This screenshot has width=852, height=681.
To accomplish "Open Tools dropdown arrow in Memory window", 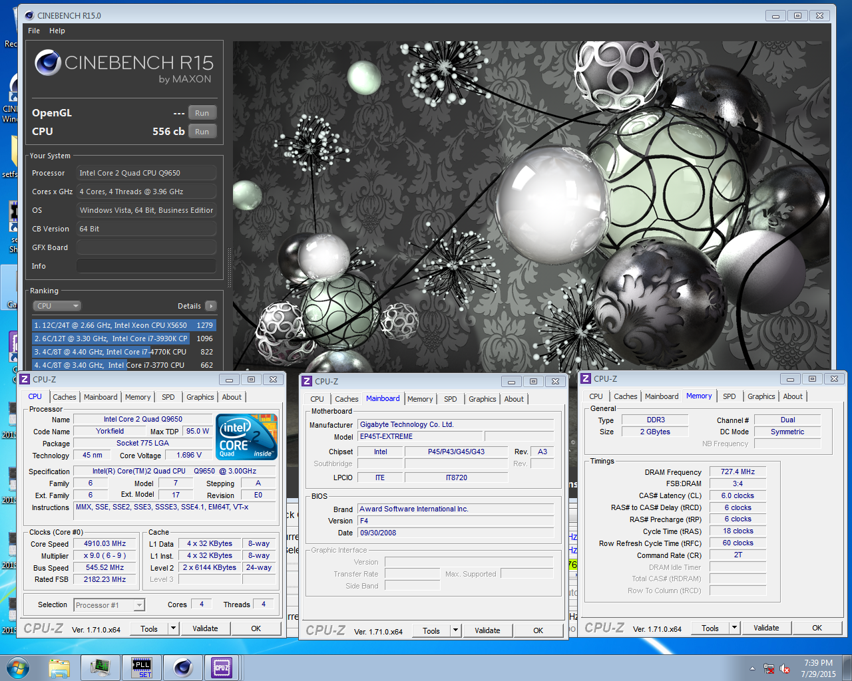I will click(734, 628).
